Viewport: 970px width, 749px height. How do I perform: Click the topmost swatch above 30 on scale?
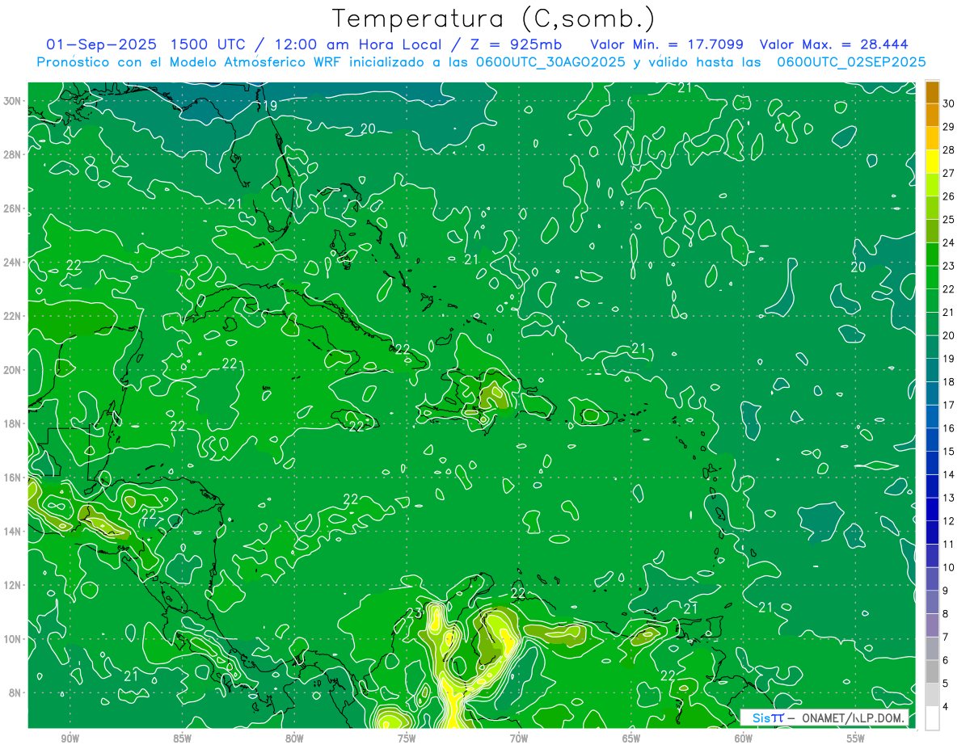(x=932, y=92)
